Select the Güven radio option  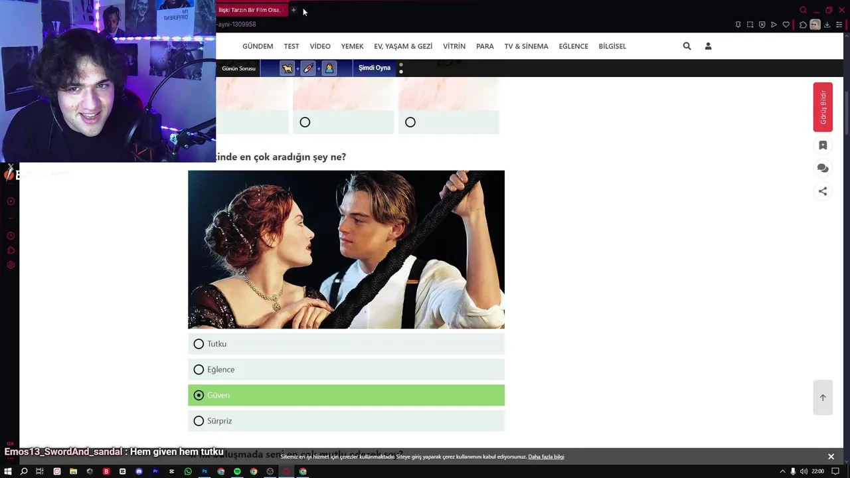[x=346, y=395]
